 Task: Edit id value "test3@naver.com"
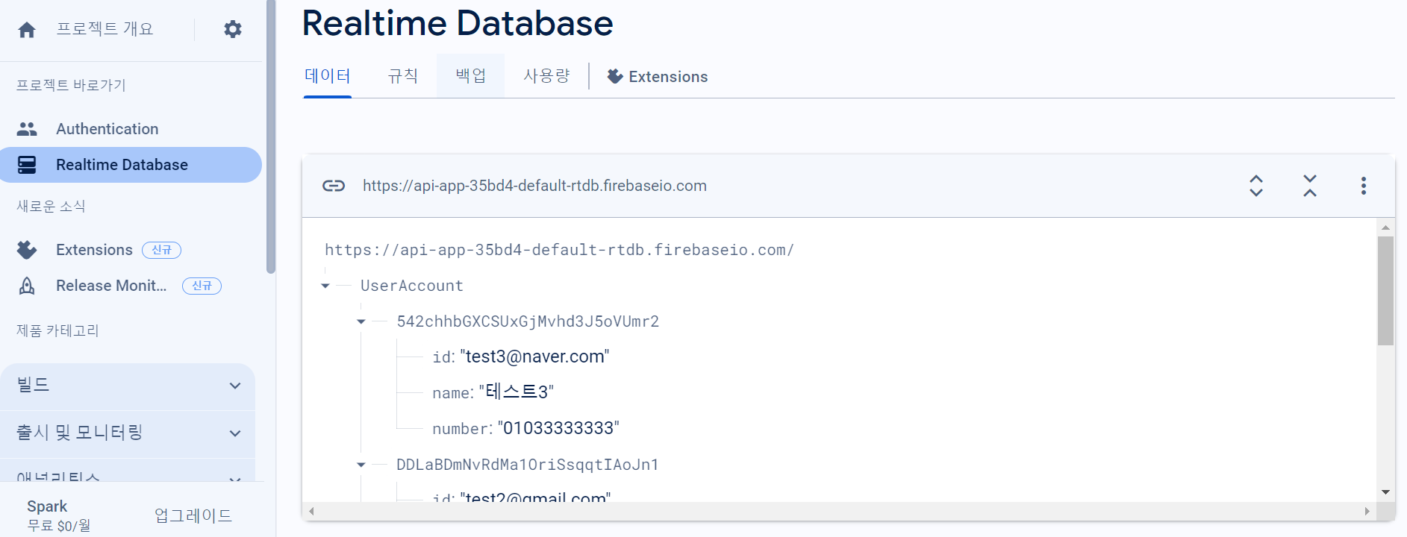click(x=535, y=357)
